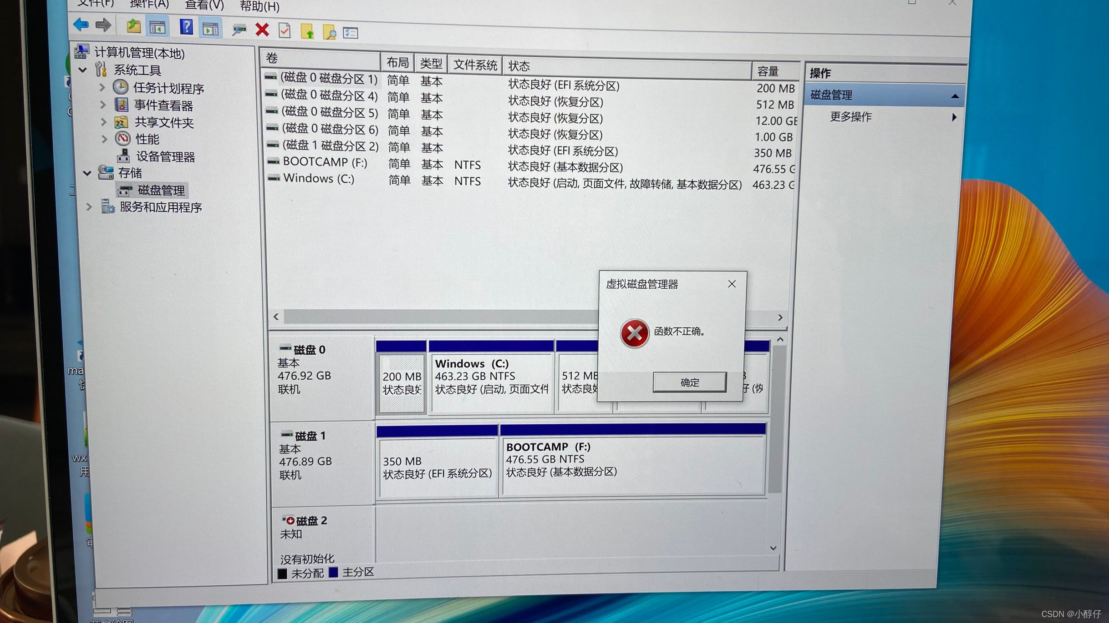Toggle the show/hide console tree button

[x=158, y=28]
